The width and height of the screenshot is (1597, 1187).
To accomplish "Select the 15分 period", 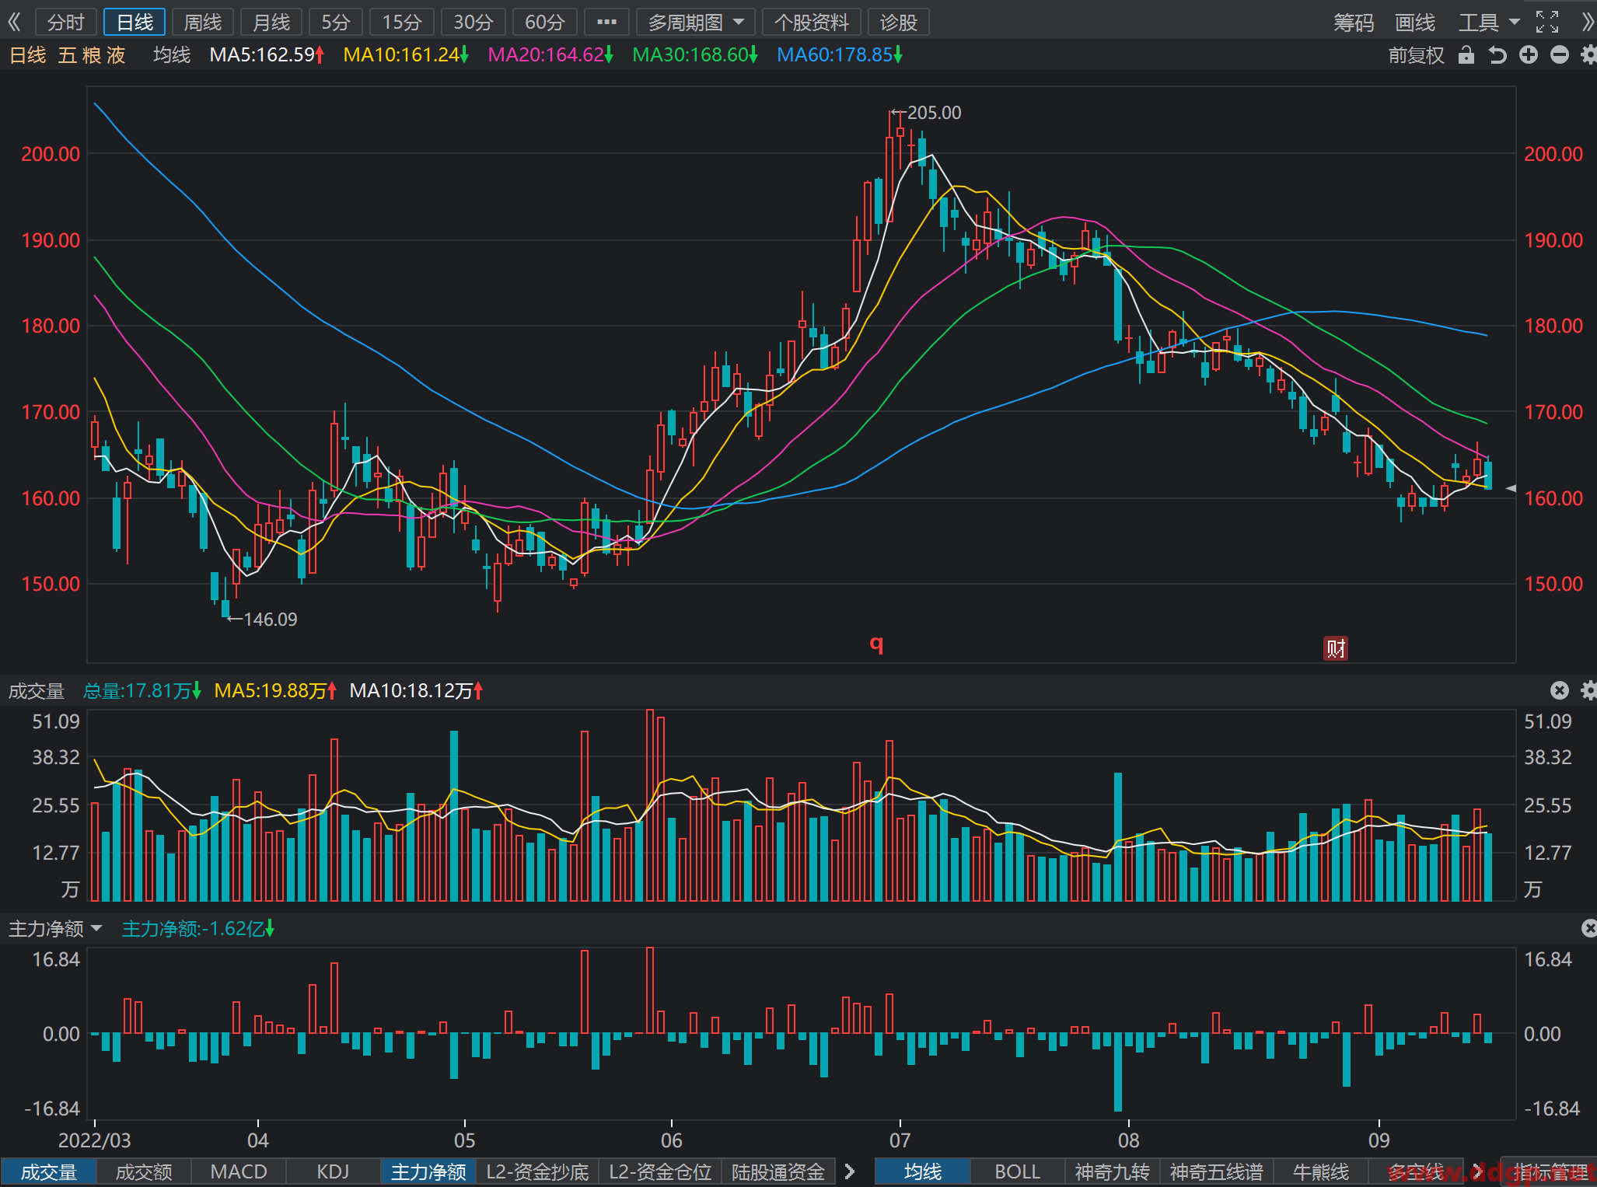I will [401, 22].
